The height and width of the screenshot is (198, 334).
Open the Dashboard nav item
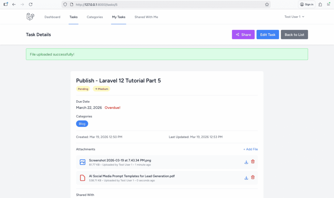[52, 17]
